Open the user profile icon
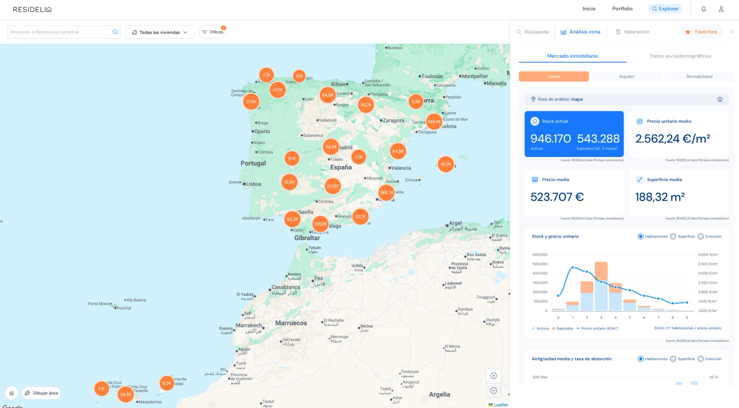Image resolution: width=739 pixels, height=408 pixels. 721,9
